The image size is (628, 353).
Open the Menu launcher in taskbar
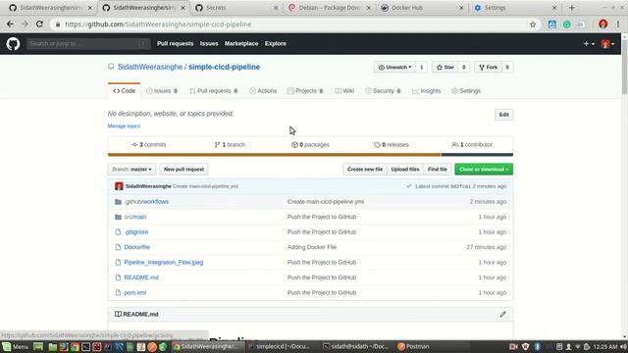click(x=16, y=346)
